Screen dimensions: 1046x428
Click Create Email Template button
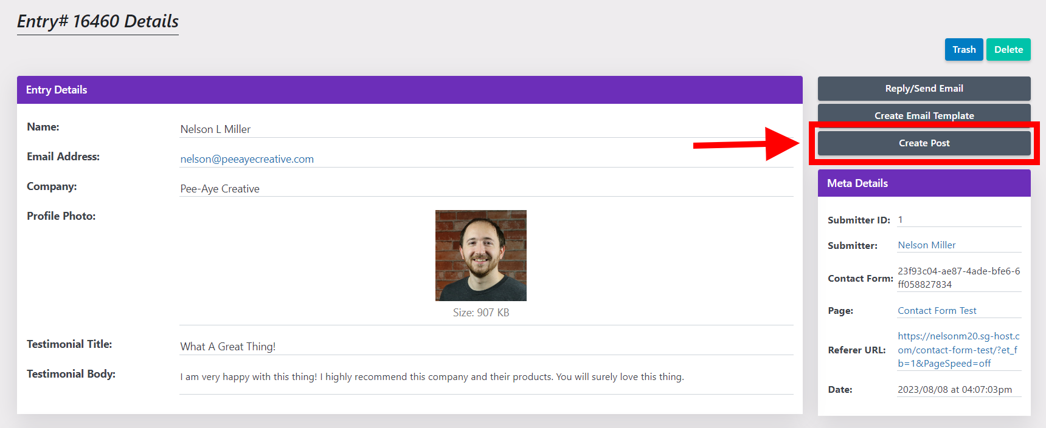(x=924, y=114)
